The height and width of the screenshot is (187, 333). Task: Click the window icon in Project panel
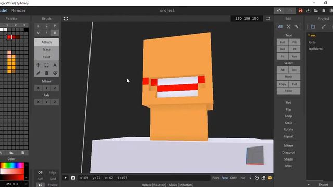pyautogui.click(x=313, y=26)
